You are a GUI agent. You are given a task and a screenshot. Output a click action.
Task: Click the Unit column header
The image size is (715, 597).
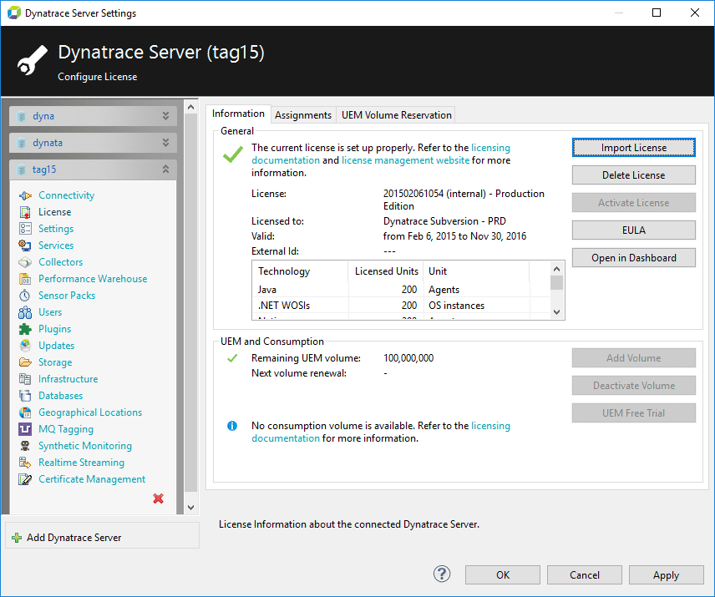pyautogui.click(x=476, y=271)
